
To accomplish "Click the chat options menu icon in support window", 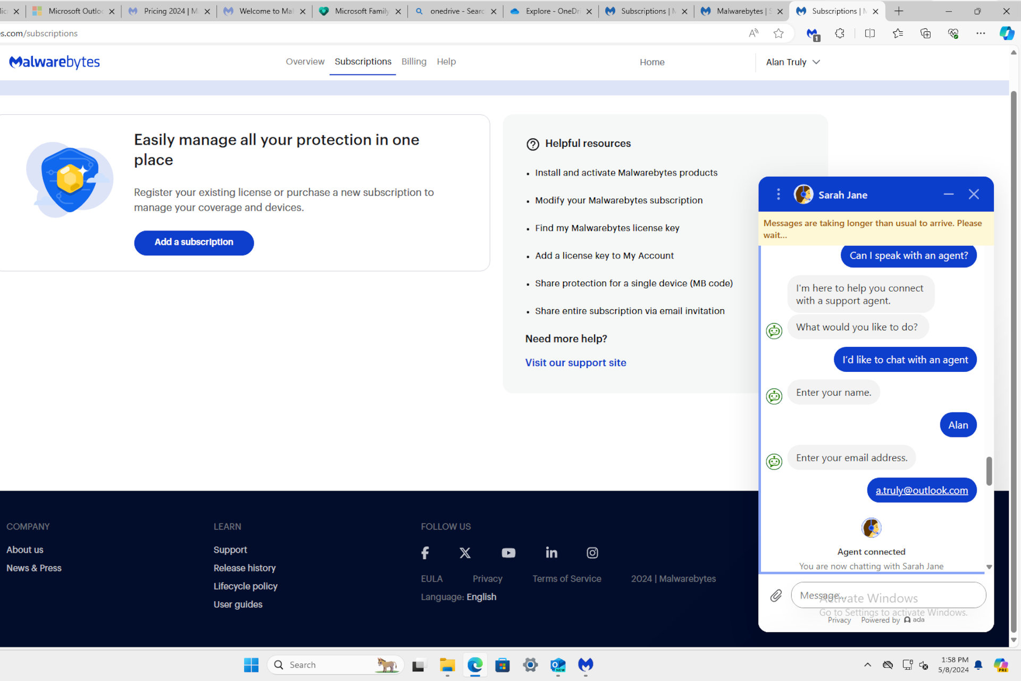I will pyautogui.click(x=778, y=195).
